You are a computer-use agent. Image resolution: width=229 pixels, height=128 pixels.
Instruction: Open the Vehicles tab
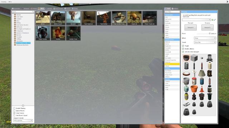coord(49,9)
